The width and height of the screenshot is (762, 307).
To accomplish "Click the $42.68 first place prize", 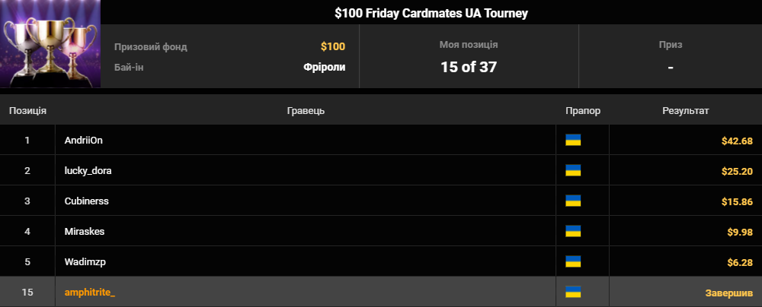I will click(737, 141).
